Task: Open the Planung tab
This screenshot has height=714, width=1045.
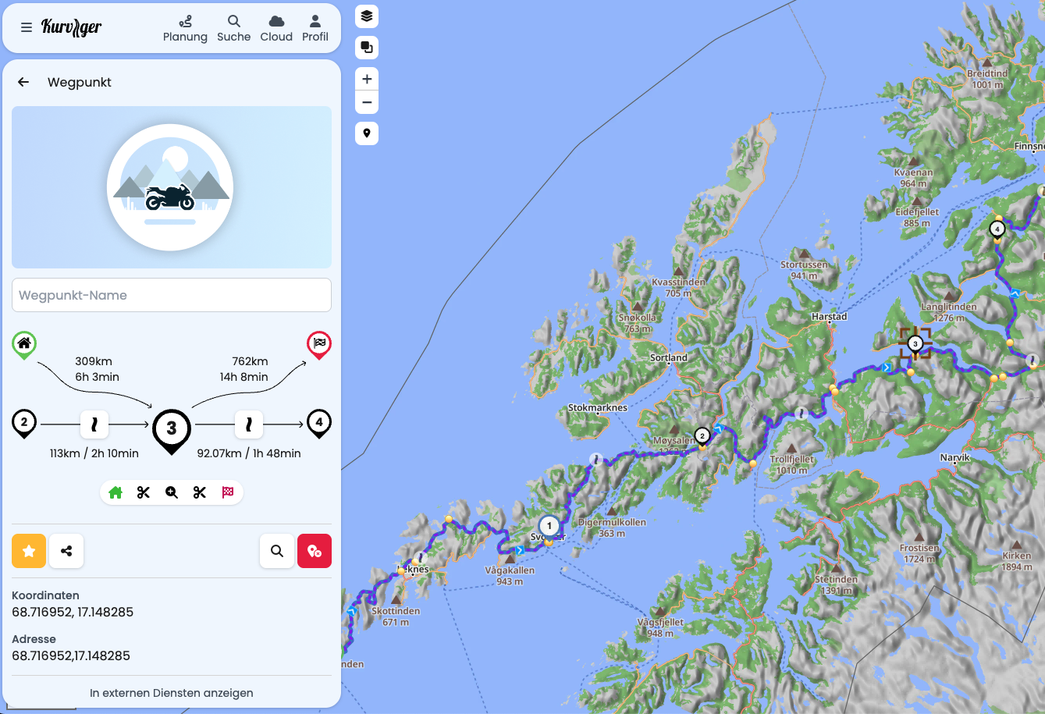Action: (185, 29)
